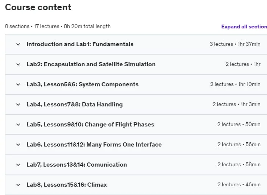Expand Lab3, Lesson5&6: System Components title

(x=83, y=84)
